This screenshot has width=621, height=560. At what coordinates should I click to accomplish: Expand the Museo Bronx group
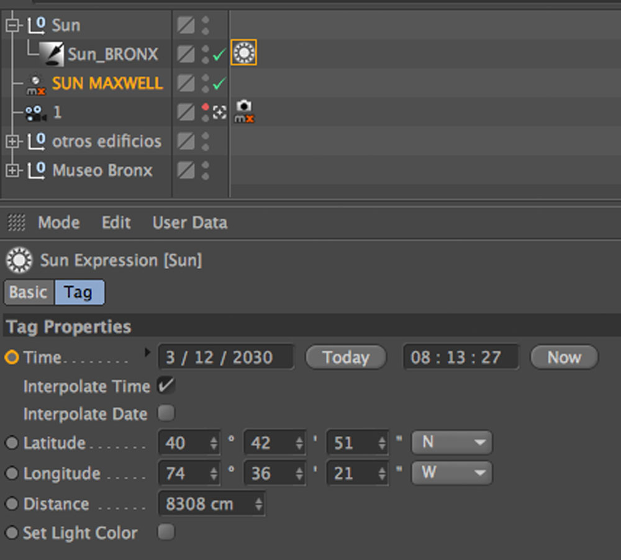coord(12,170)
